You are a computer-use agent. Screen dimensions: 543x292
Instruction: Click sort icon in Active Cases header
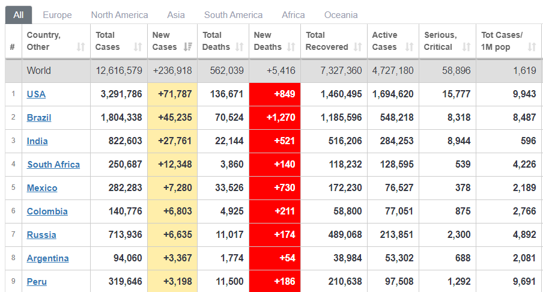tap(409, 47)
